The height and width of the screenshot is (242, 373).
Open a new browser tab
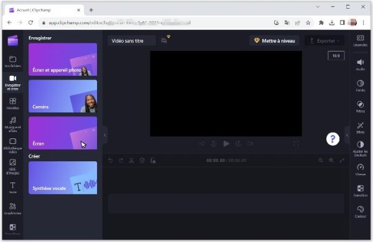91,10
